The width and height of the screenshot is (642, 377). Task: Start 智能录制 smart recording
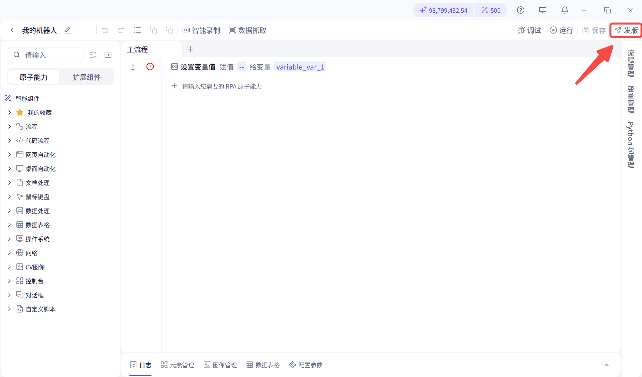201,30
